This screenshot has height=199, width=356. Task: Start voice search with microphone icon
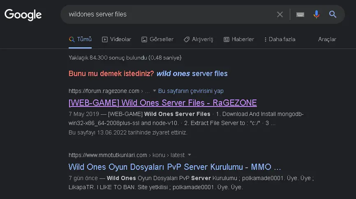(x=316, y=14)
